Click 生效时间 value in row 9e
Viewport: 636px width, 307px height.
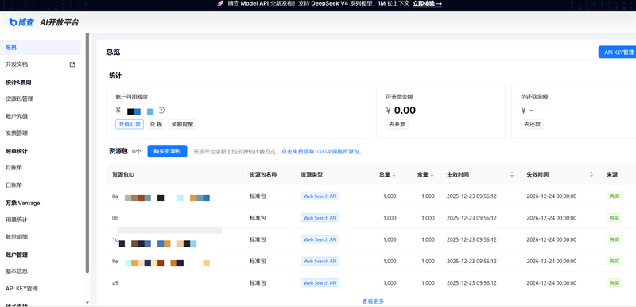pyautogui.click(x=471, y=261)
